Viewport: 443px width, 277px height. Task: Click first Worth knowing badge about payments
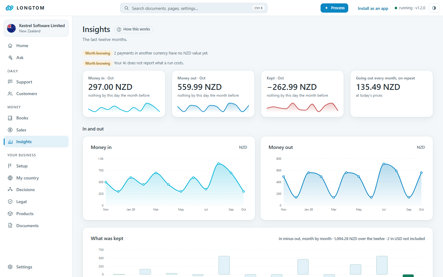98,53
